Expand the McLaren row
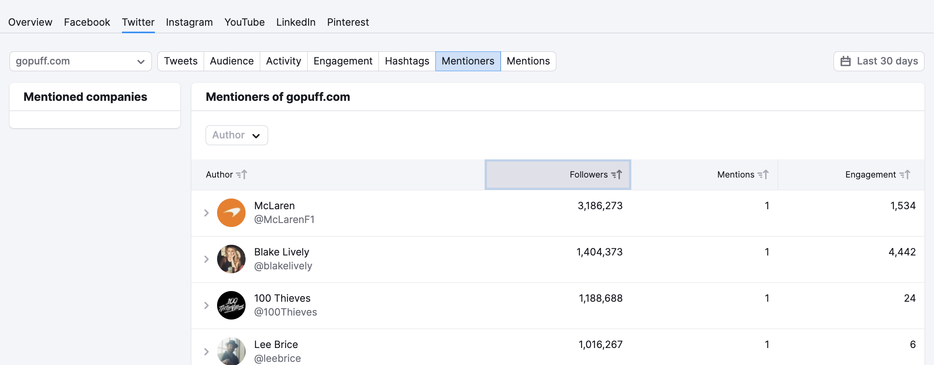 click(206, 213)
